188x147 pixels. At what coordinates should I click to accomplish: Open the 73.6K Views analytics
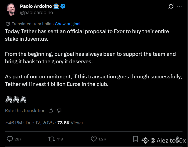70,123
